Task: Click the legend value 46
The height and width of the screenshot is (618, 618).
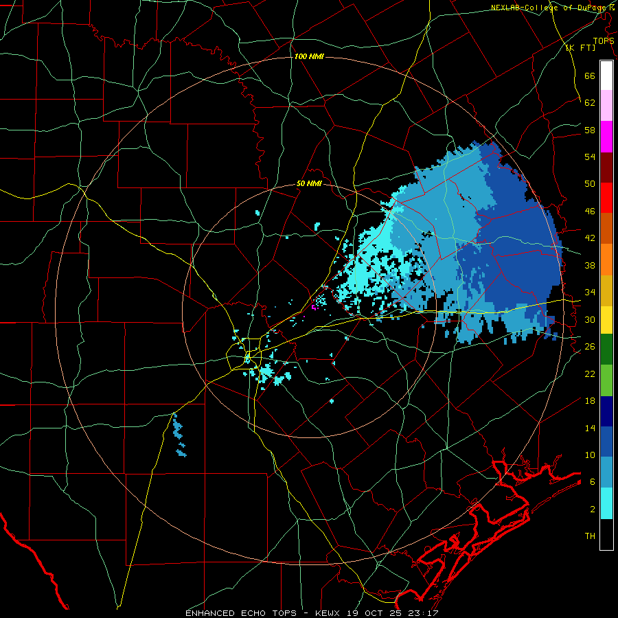Action: click(590, 211)
